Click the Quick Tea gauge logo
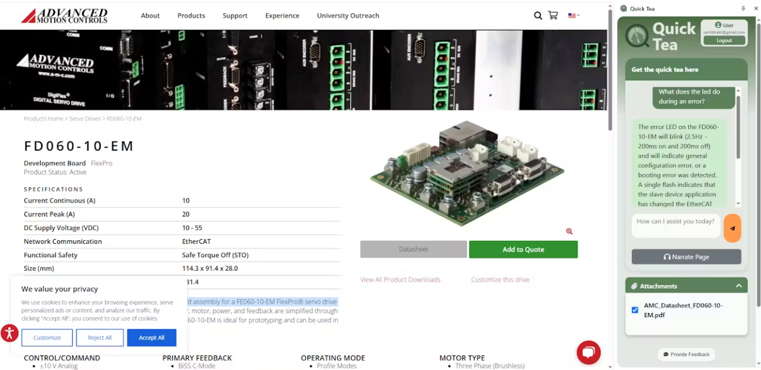 click(637, 36)
